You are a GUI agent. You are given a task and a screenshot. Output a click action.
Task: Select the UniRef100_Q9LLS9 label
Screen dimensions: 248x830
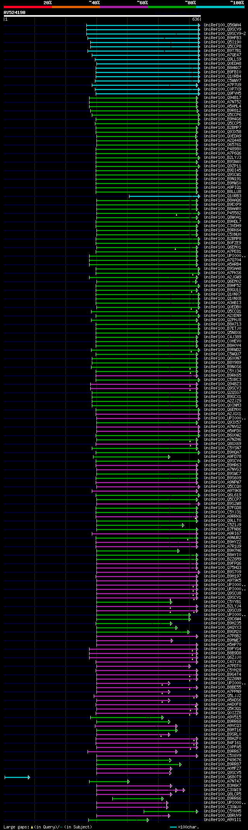[222, 59]
